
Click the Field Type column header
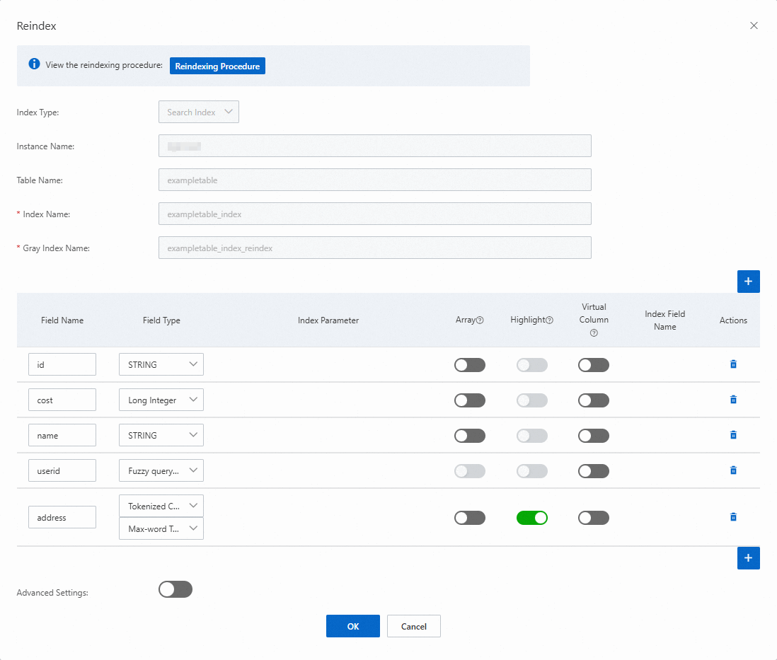pyautogui.click(x=161, y=320)
